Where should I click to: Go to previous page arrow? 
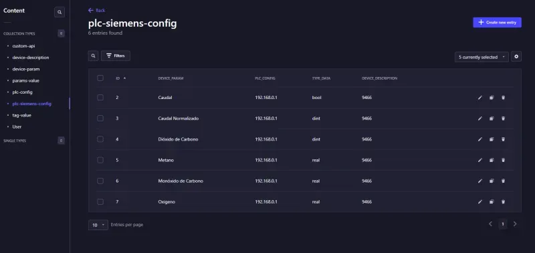click(490, 224)
